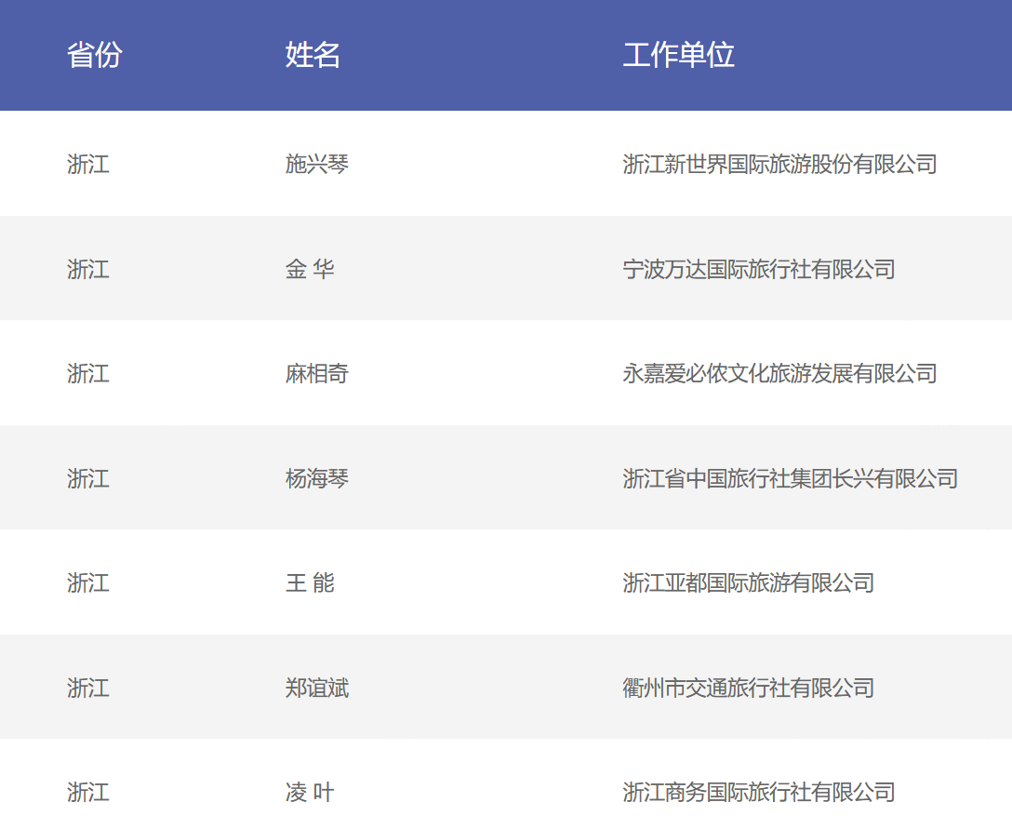Select the name 凌 叶

click(311, 792)
